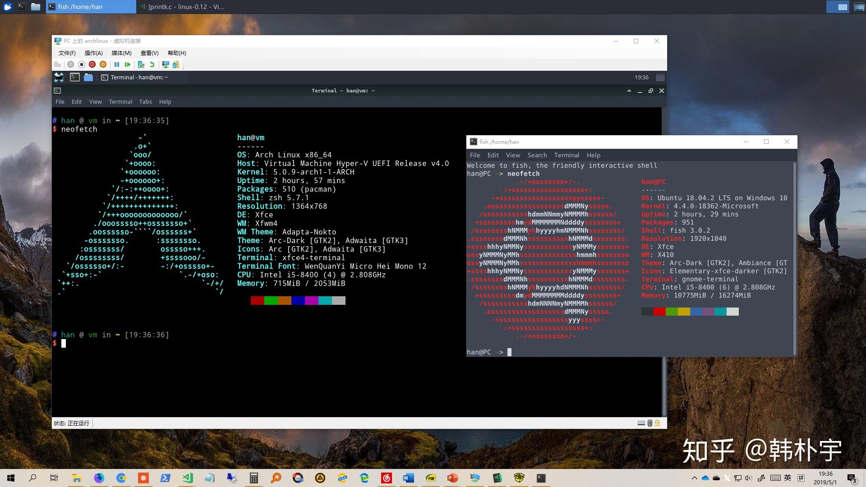Click the Checkpoint icon in Hyper-V toolbar
The width and height of the screenshot is (866, 487).
(x=141, y=64)
